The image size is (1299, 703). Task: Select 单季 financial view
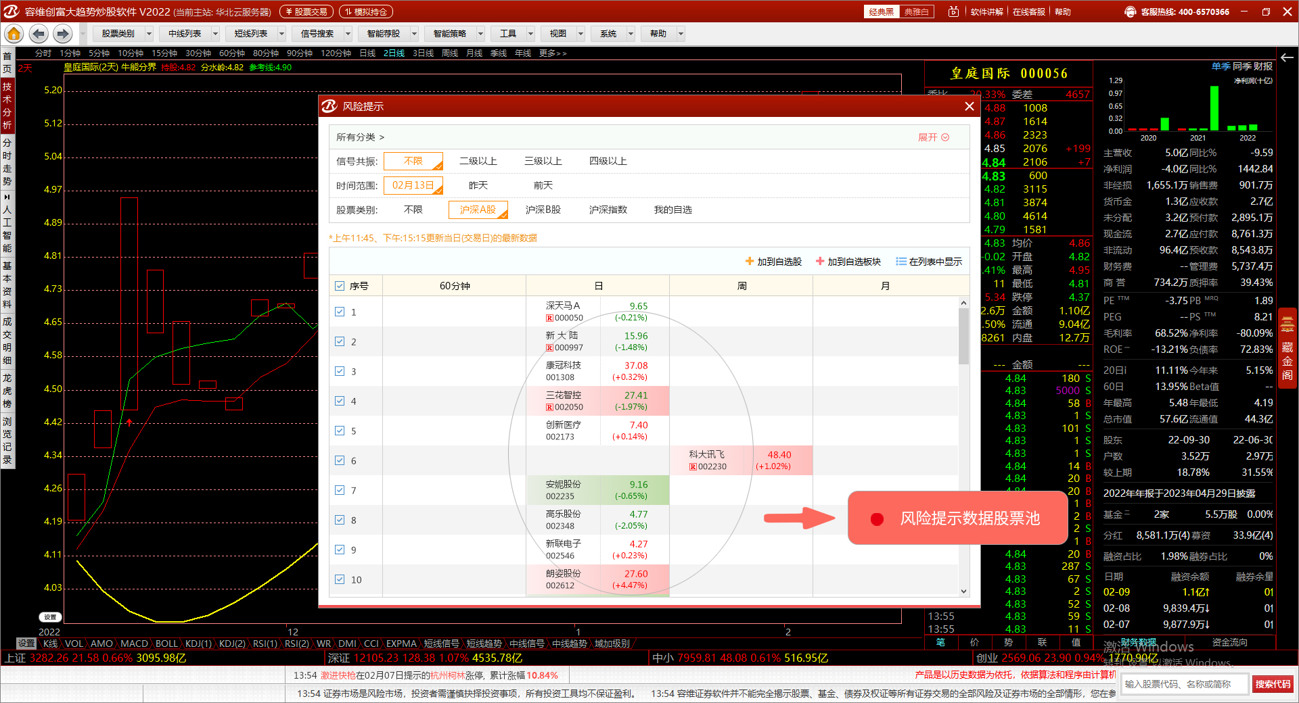[x=1221, y=66]
